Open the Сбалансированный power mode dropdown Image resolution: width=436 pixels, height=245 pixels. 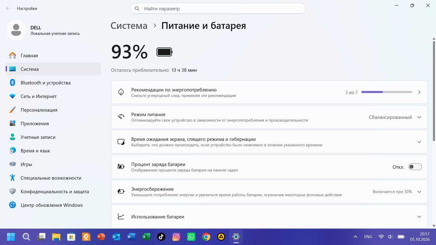(x=395, y=117)
